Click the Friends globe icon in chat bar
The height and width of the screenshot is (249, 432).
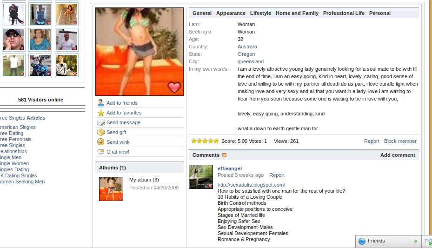pos(362,241)
